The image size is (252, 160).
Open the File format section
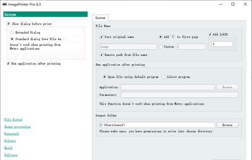[13, 120]
